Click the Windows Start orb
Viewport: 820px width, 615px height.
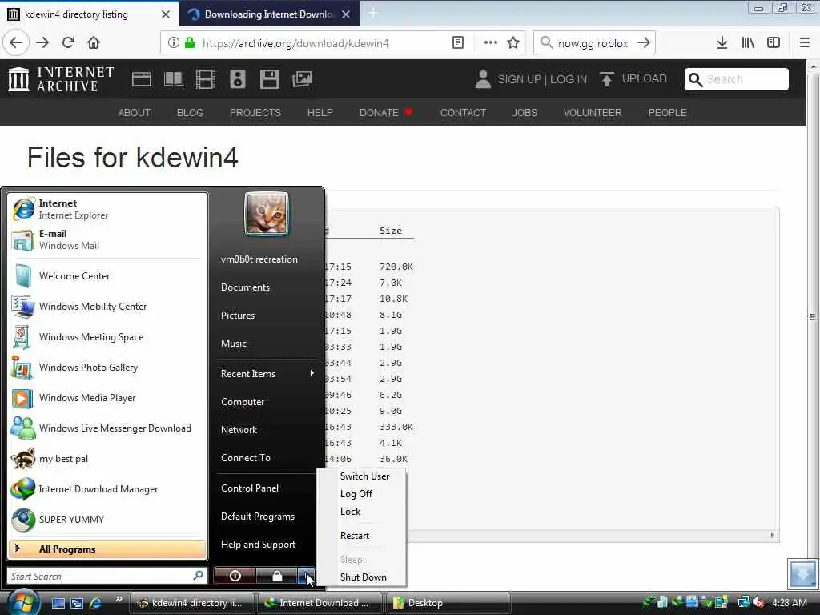(23, 602)
